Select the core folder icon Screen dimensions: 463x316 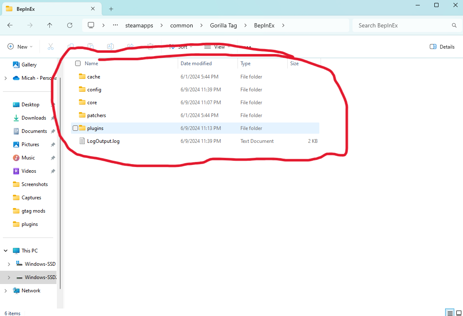pos(82,102)
